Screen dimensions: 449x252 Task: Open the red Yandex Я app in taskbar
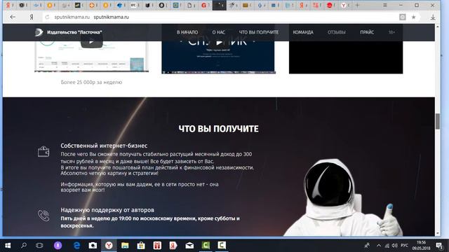coord(173,246)
